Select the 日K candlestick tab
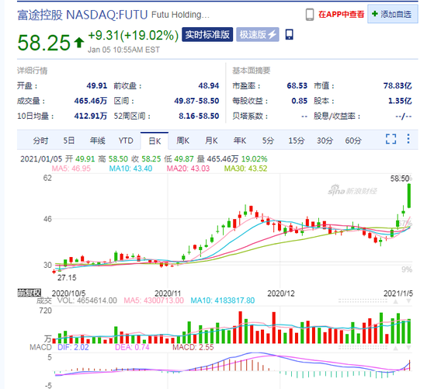This screenshot has height=389, width=427. (154, 141)
